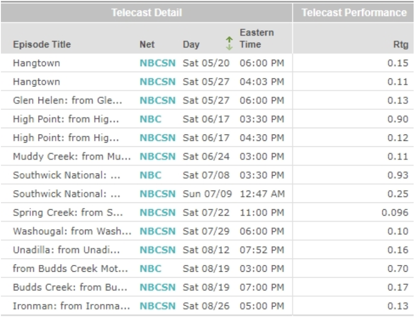Select the Sun 07/09 day cell
The height and width of the screenshot is (317, 415).
click(207, 192)
